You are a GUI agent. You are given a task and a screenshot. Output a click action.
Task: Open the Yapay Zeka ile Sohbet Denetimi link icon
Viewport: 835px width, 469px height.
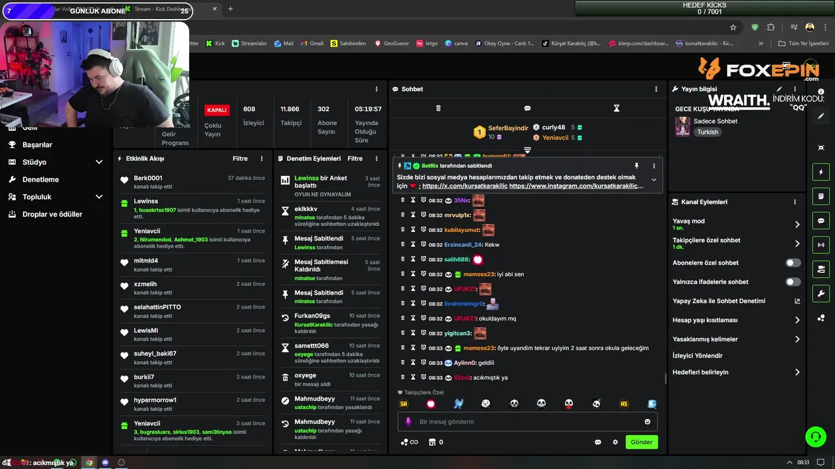(797, 301)
